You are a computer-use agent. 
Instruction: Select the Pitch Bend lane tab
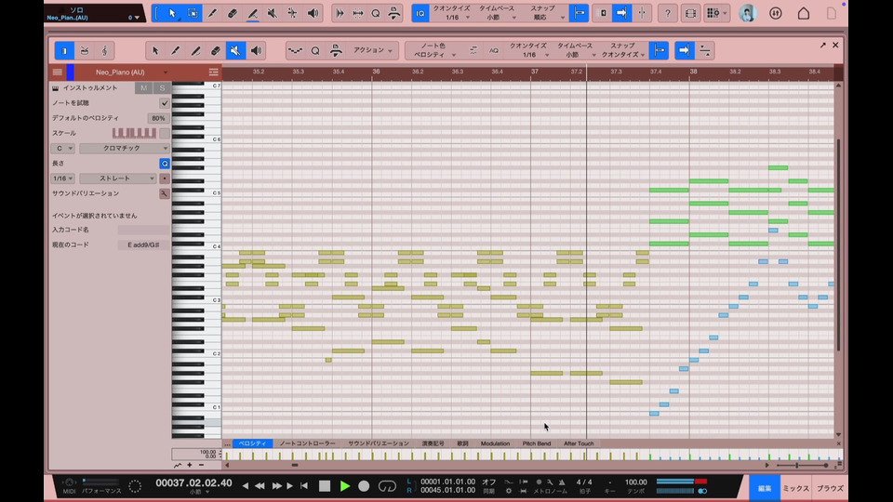(x=537, y=443)
